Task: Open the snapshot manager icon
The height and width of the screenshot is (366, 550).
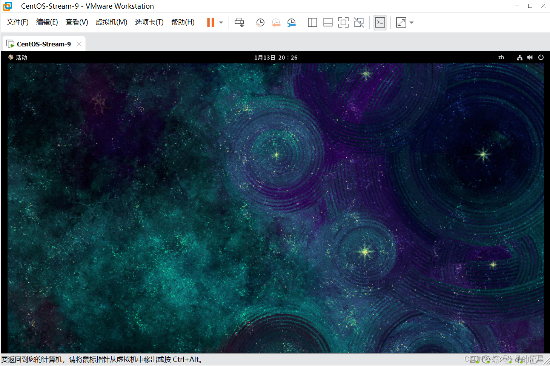Action: click(x=291, y=23)
